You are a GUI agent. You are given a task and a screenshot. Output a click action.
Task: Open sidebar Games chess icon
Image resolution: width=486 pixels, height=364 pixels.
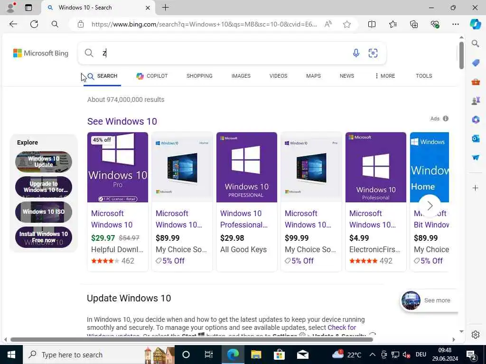coord(476,100)
